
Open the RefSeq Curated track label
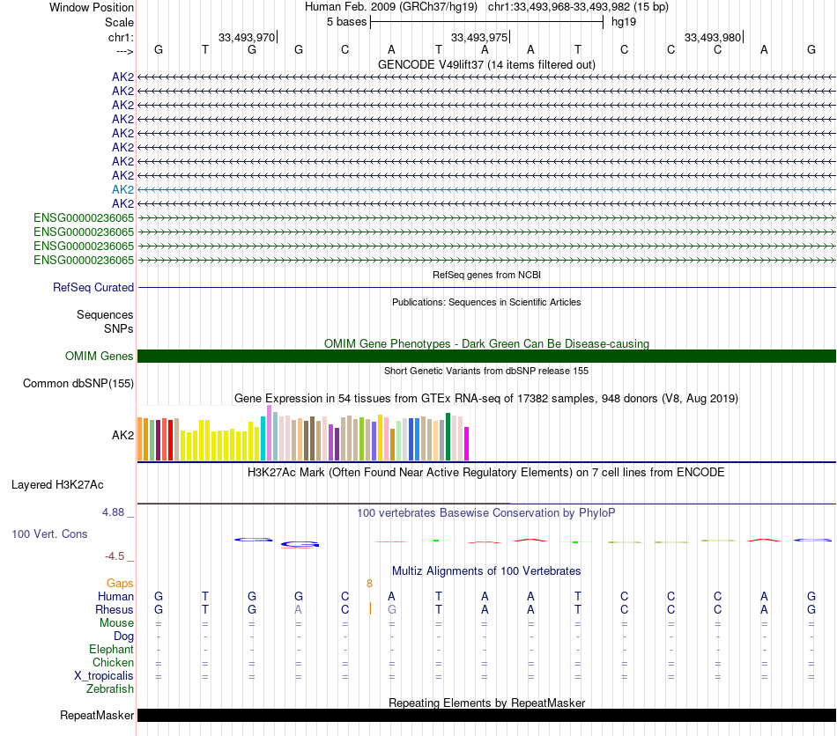[x=93, y=288]
